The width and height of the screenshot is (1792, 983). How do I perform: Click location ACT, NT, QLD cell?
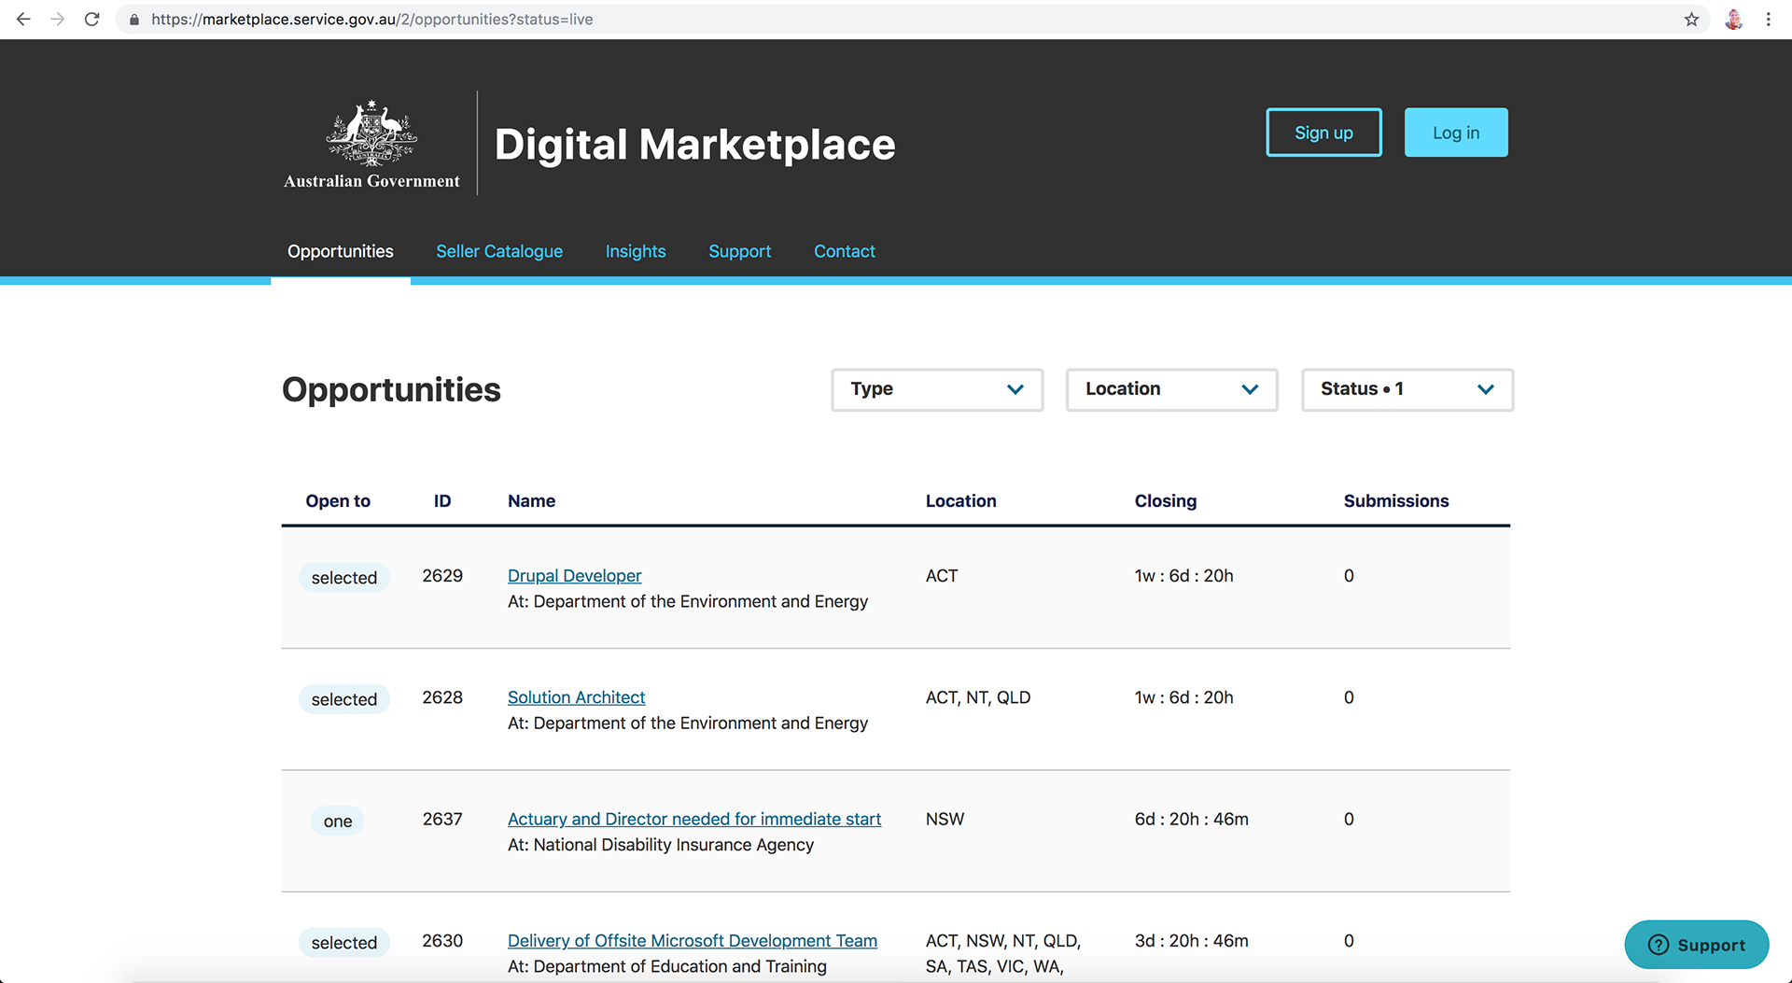pos(978,697)
